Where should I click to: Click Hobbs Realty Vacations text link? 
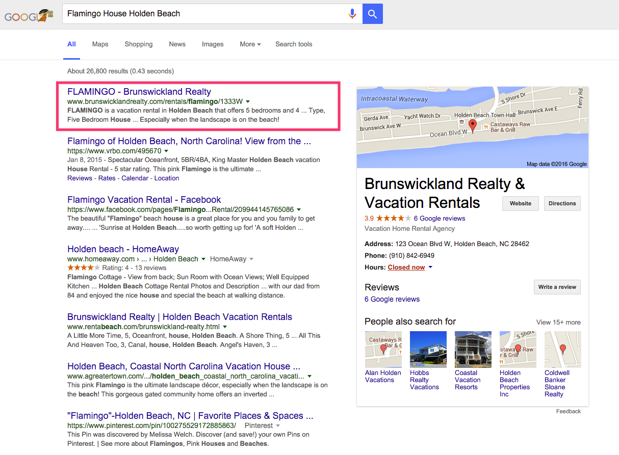(424, 380)
